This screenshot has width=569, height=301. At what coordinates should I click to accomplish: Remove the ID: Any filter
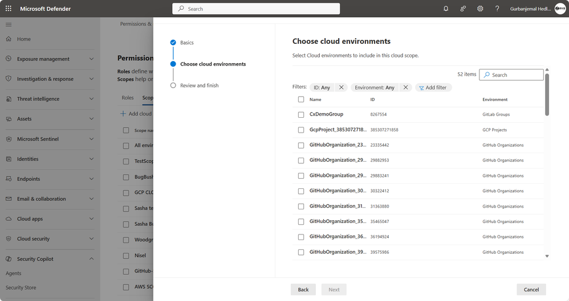pos(341,88)
